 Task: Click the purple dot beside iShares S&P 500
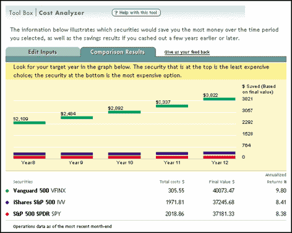[x=7, y=203]
